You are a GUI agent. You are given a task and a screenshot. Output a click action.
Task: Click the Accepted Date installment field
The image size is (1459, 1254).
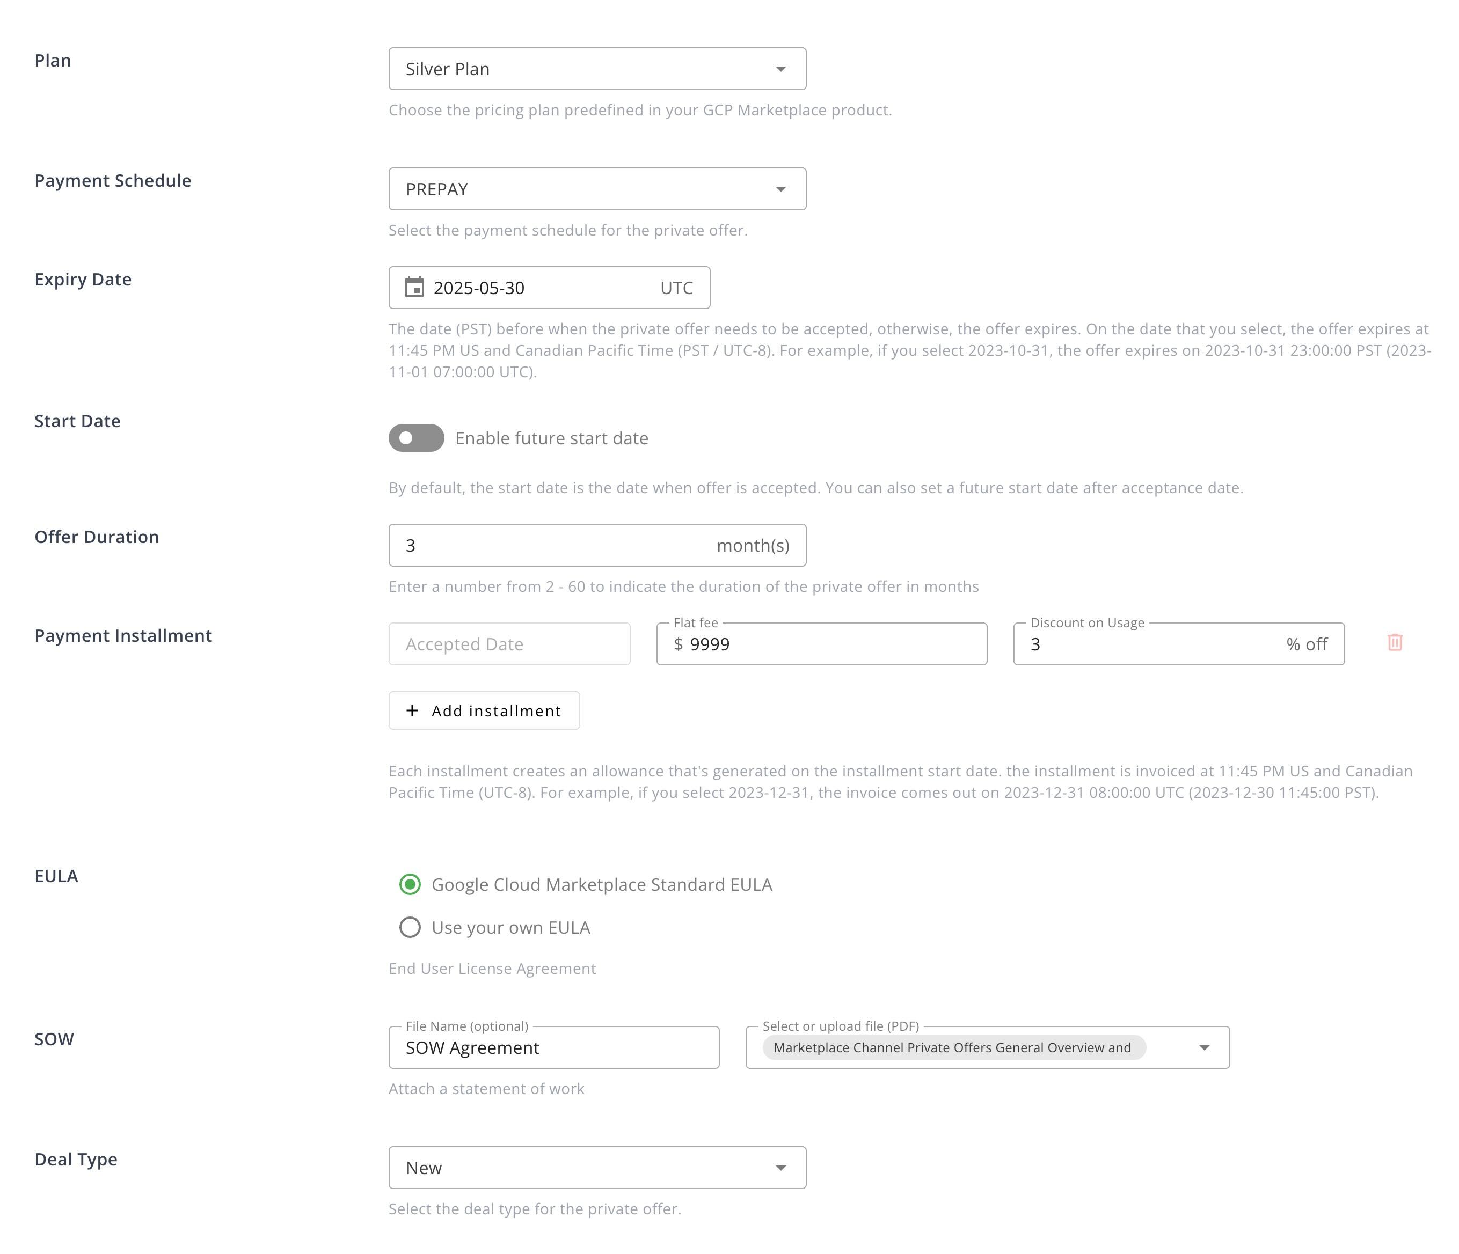[x=509, y=644]
